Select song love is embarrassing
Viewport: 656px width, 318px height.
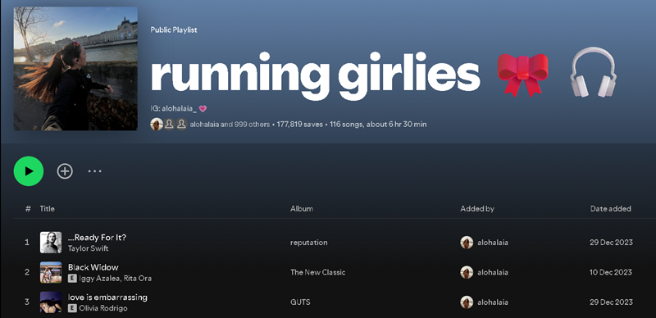point(107,297)
